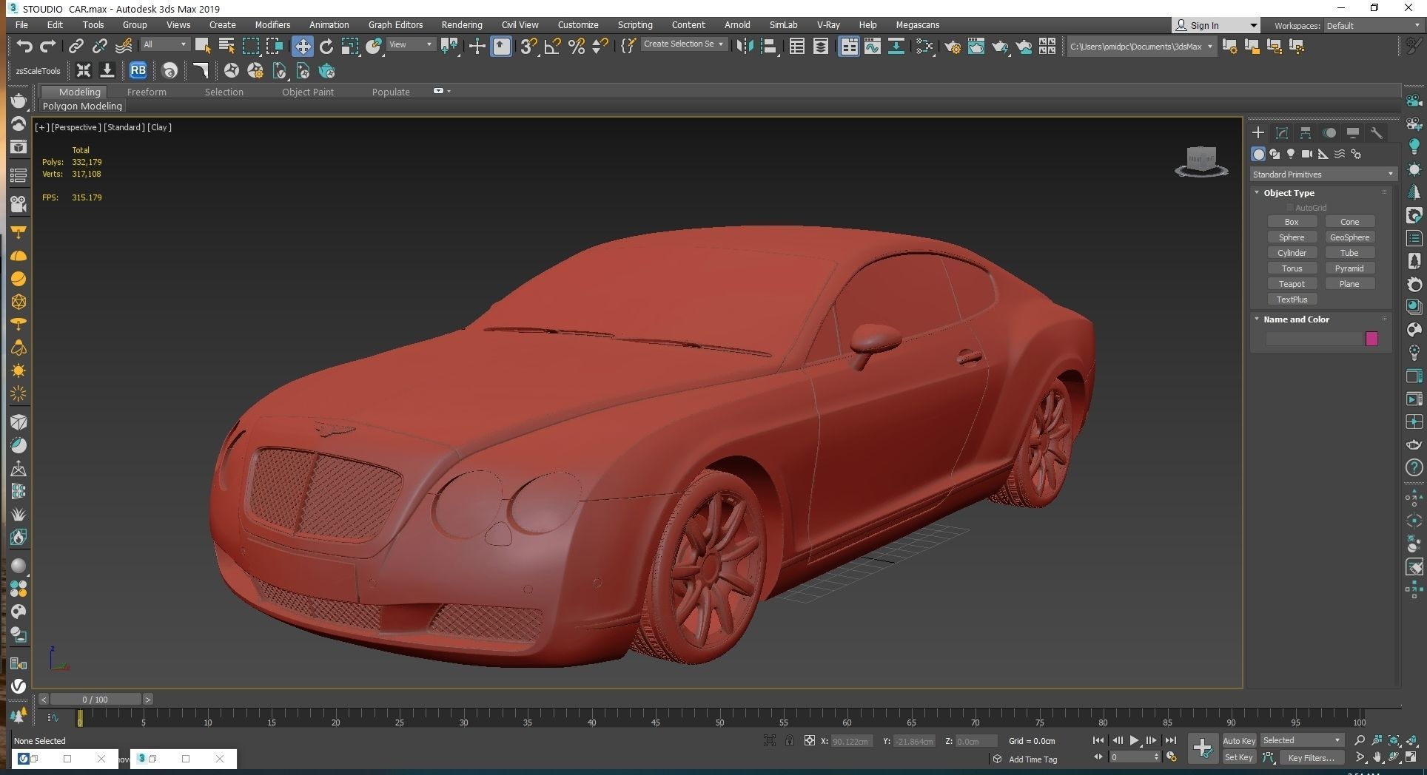Open the Workspaces Default dropdown
This screenshot has width=1427, height=775.
tap(1373, 25)
